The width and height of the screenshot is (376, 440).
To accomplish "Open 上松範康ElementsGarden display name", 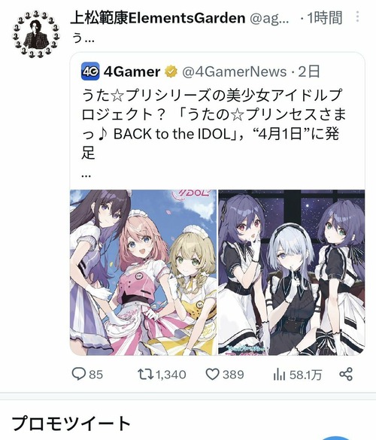I will coord(158,18).
